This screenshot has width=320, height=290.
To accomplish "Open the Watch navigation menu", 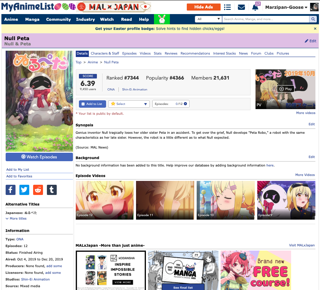I will coord(107,19).
